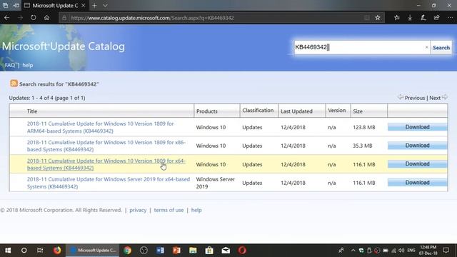Open the x86-based Systems update link
Viewport: 457px width, 257px height.
click(x=106, y=146)
